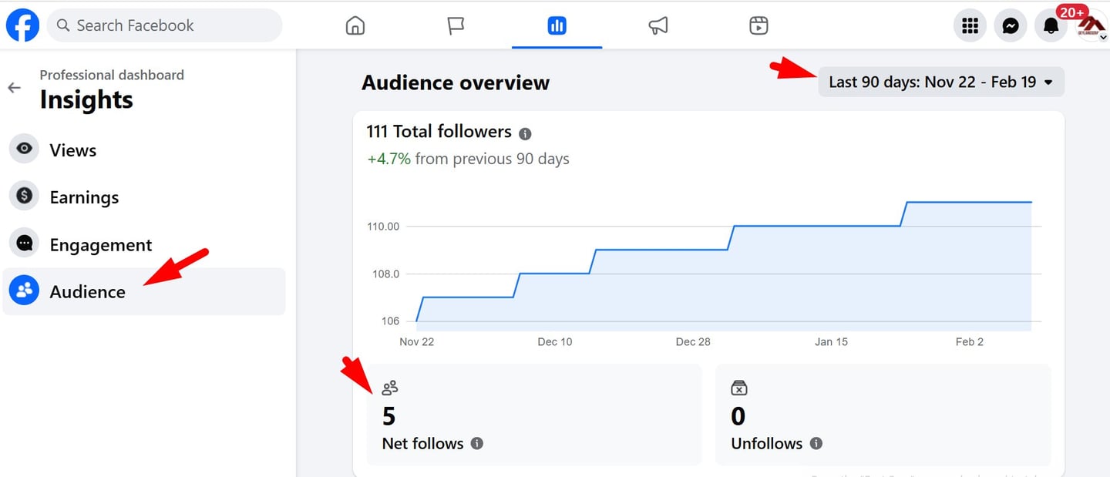Image resolution: width=1110 pixels, height=477 pixels.
Task: Select the Audience section
Action: (x=87, y=291)
